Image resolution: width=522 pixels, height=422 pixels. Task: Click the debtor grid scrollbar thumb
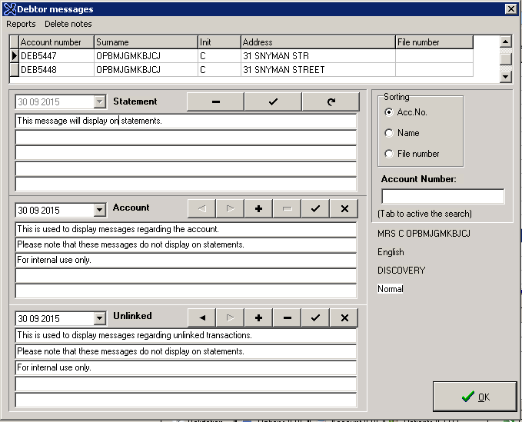click(506, 58)
